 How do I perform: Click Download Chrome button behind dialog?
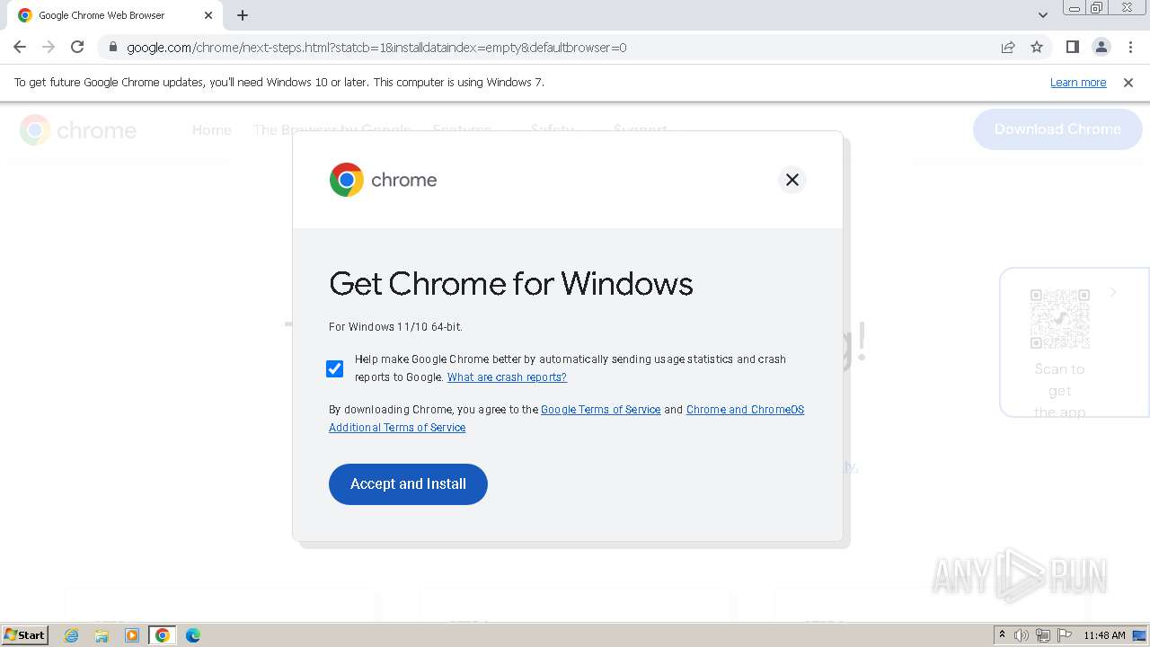coord(1057,129)
